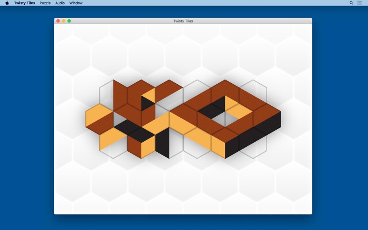Zoom the window with the green button

pos(69,21)
